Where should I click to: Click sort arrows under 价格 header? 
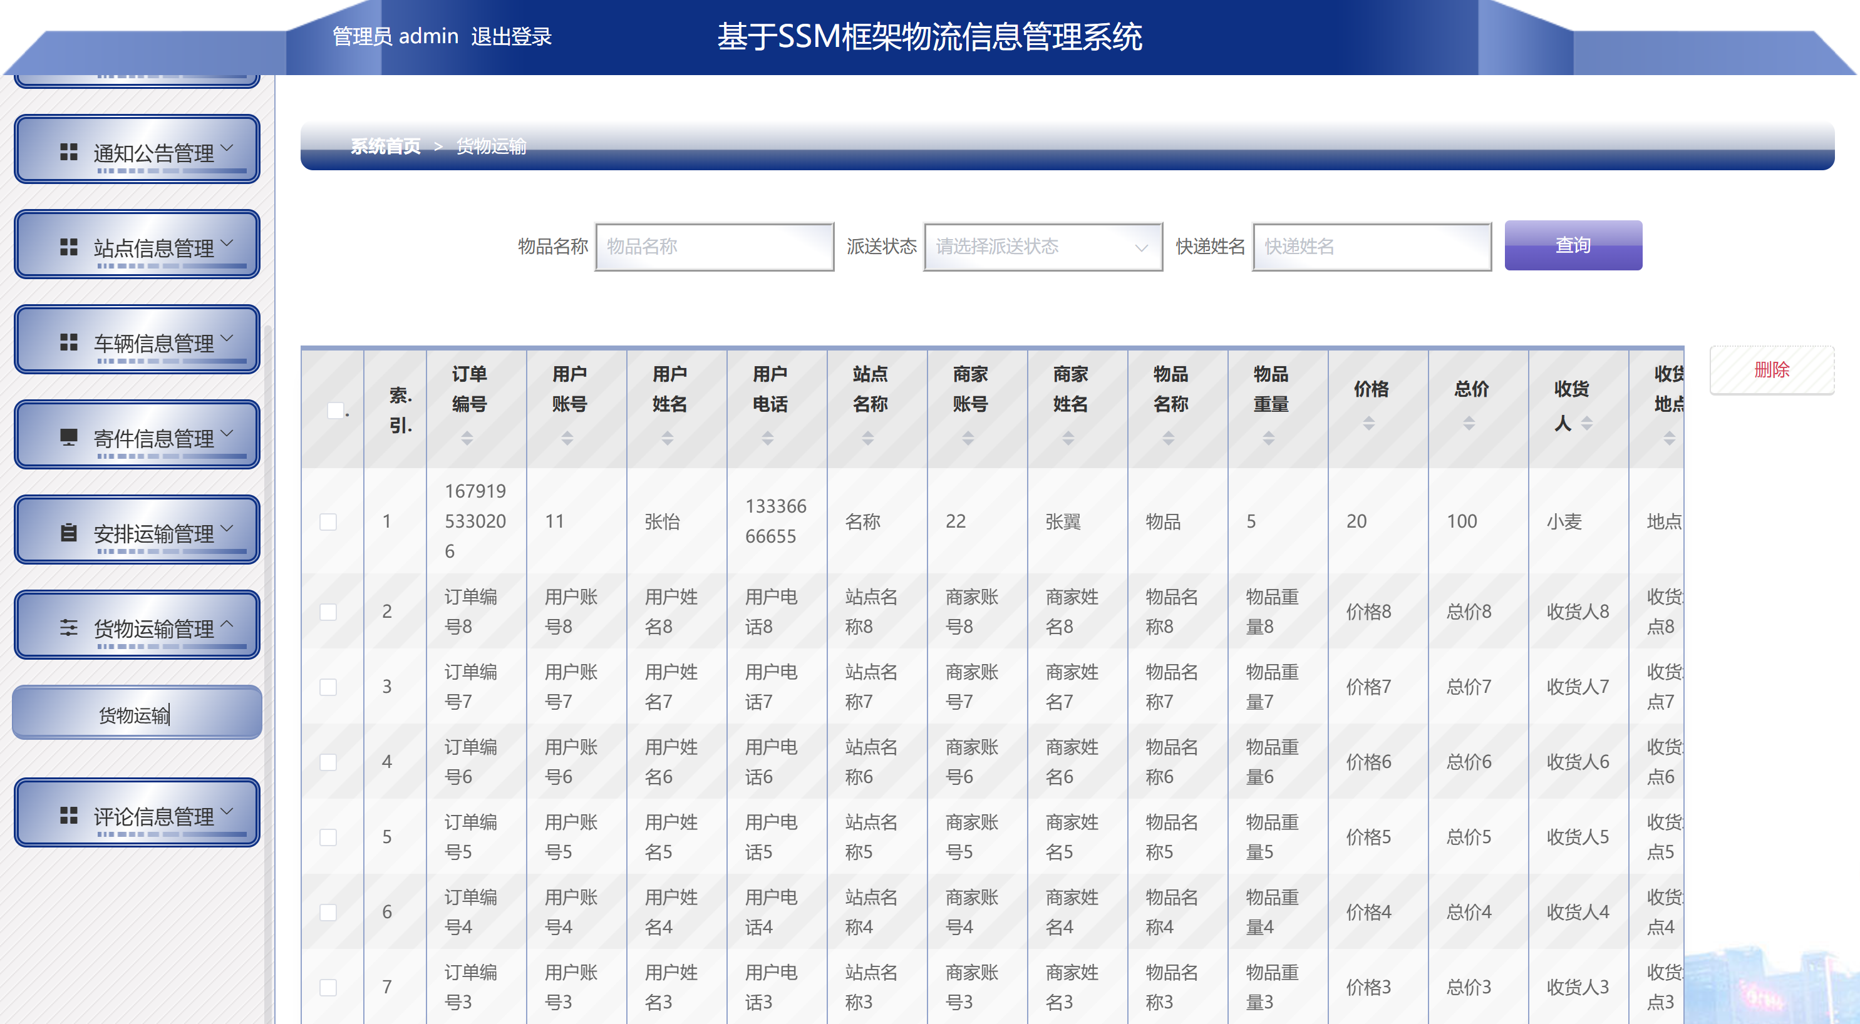click(x=1368, y=424)
